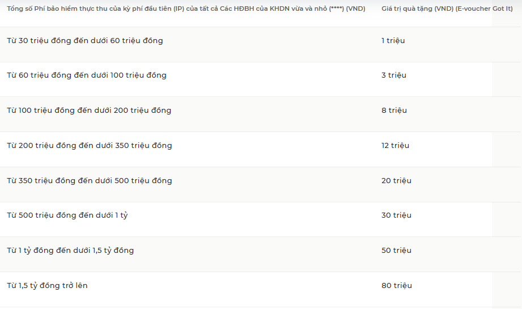Click the '(****)' footnote marker in header
Viewport: 522px width, 309px height.
336,9
